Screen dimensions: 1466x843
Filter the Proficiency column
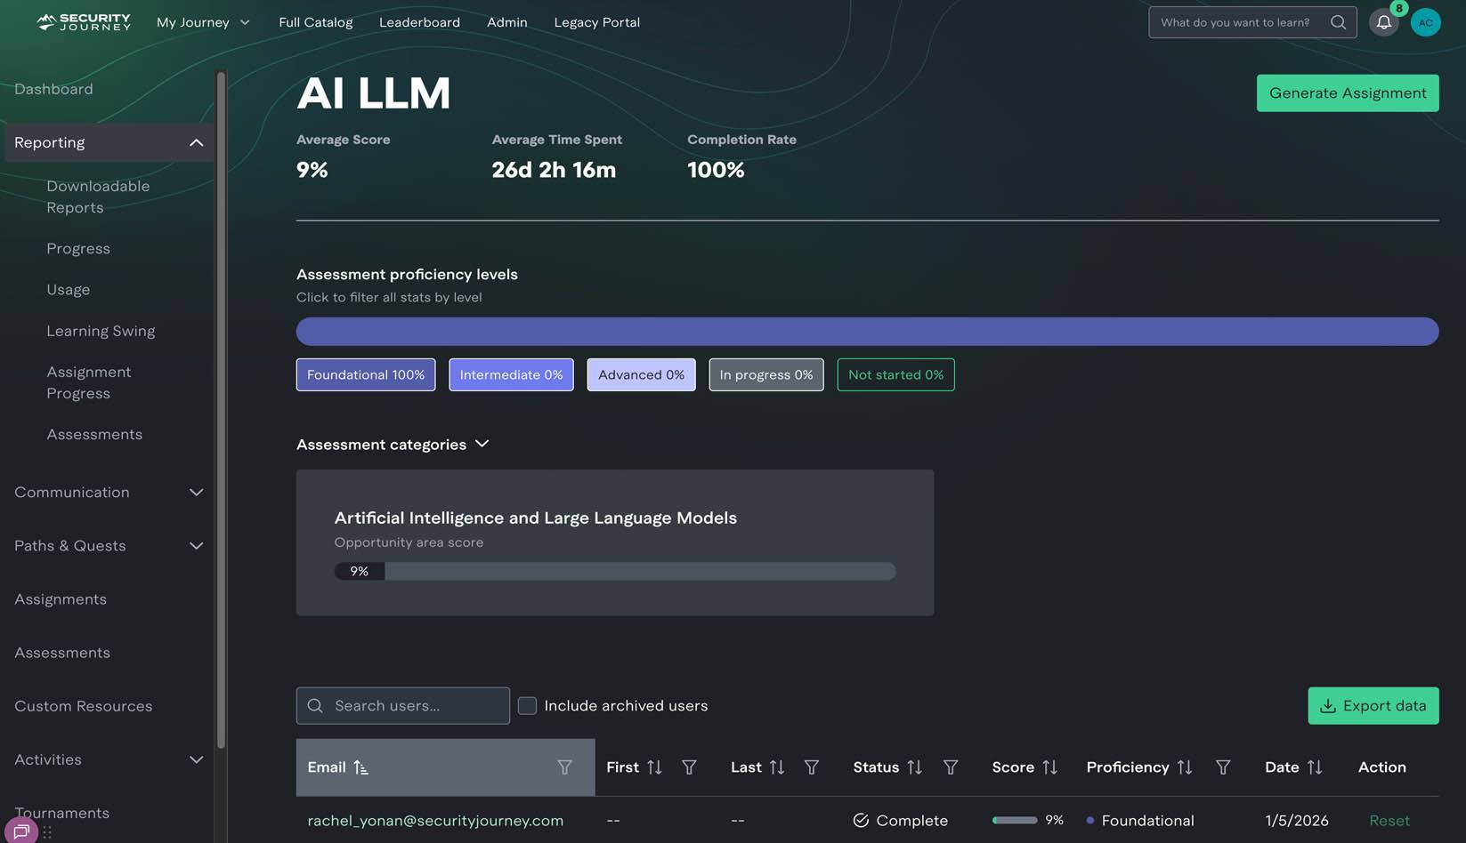pyautogui.click(x=1223, y=767)
